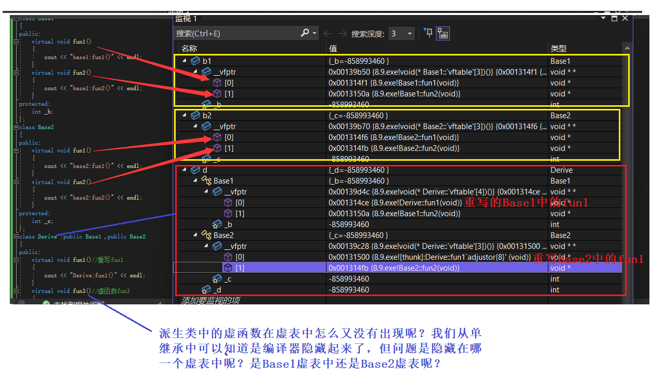Click the search magnifier icon in Watch window

[305, 33]
